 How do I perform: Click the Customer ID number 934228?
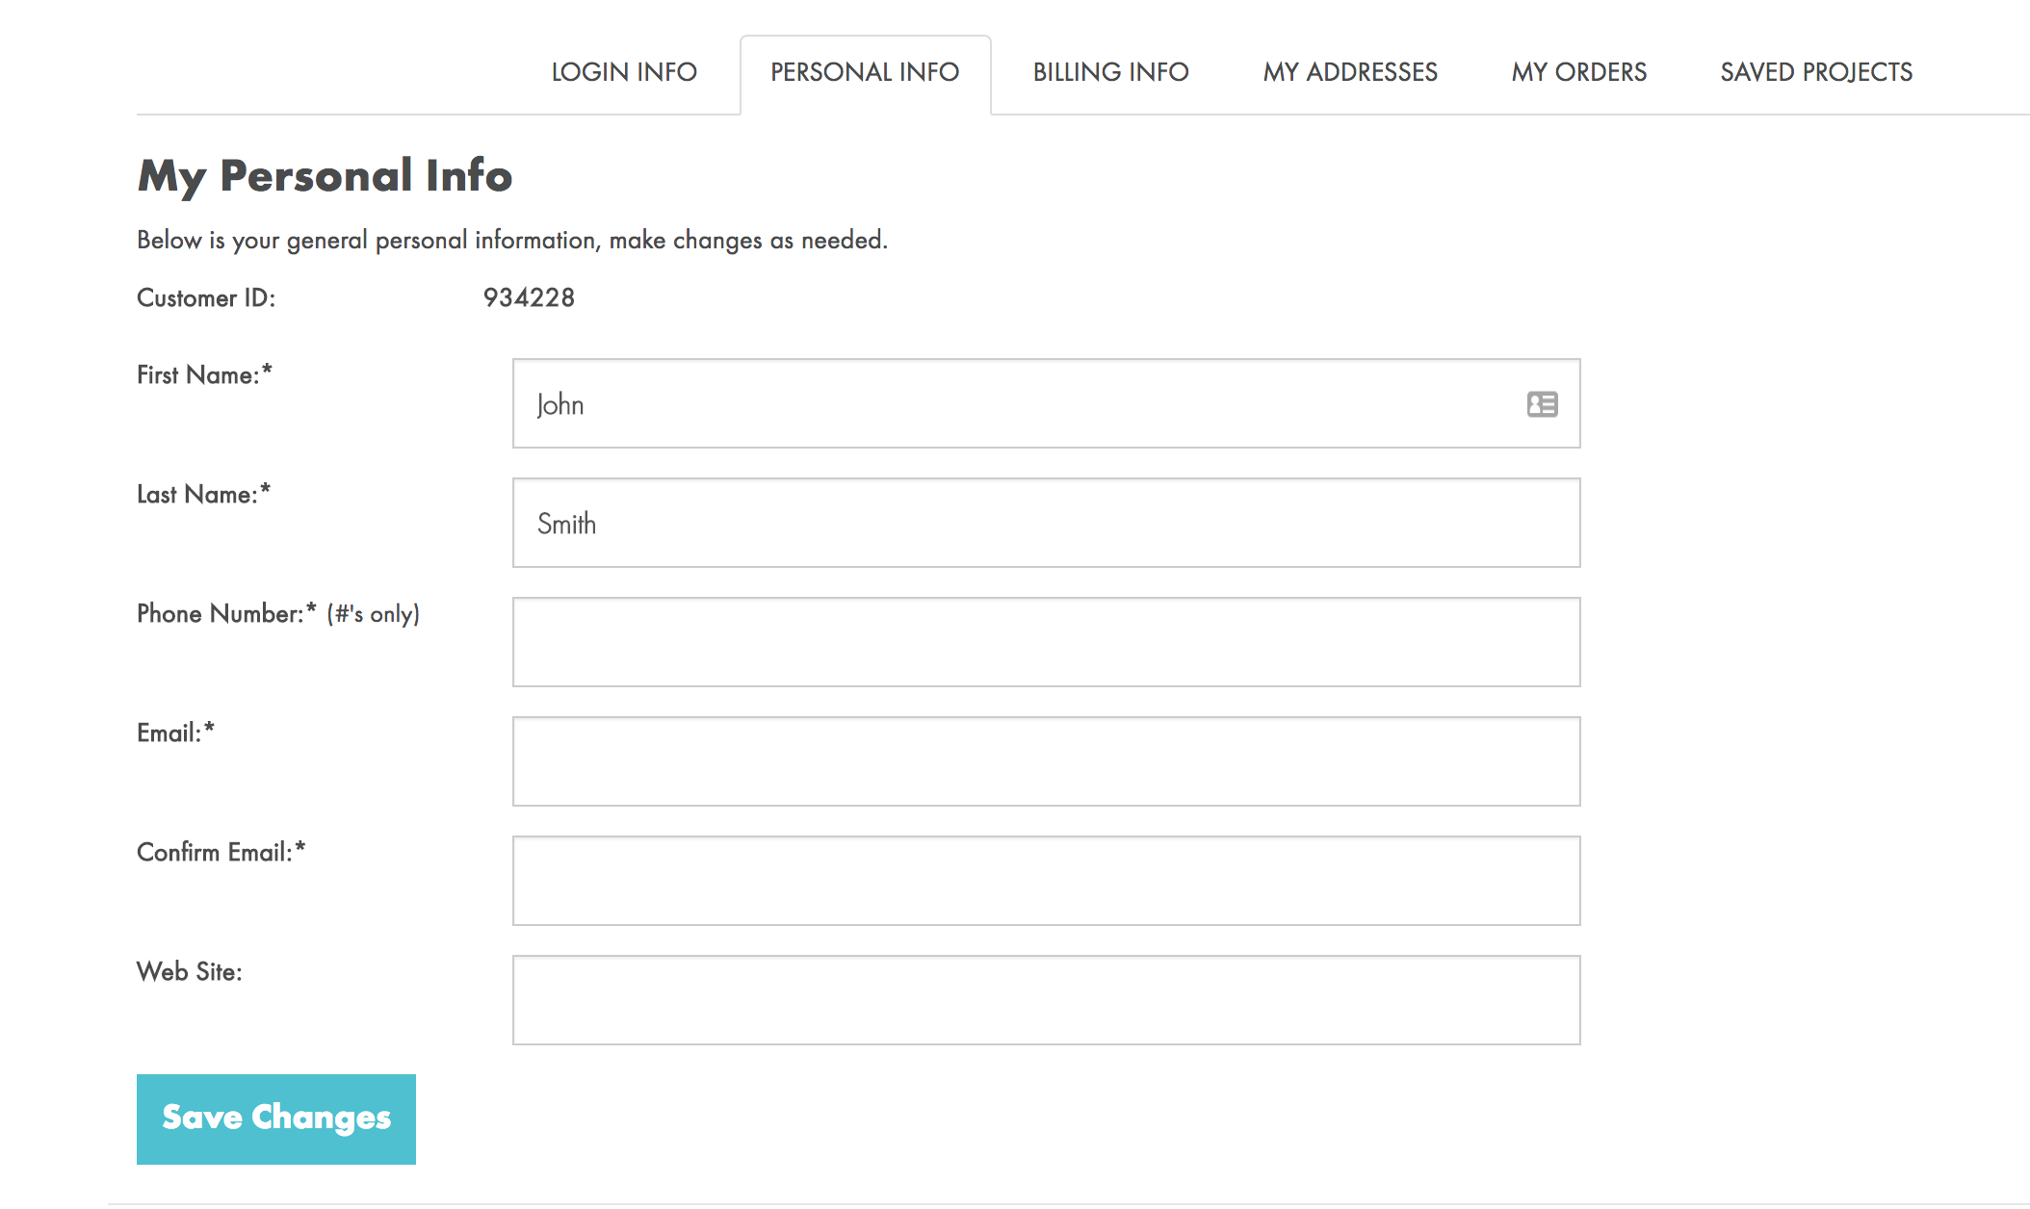click(x=529, y=298)
